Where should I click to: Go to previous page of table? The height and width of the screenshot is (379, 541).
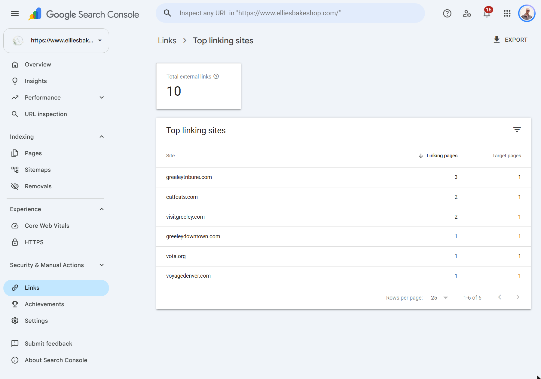coord(500,297)
